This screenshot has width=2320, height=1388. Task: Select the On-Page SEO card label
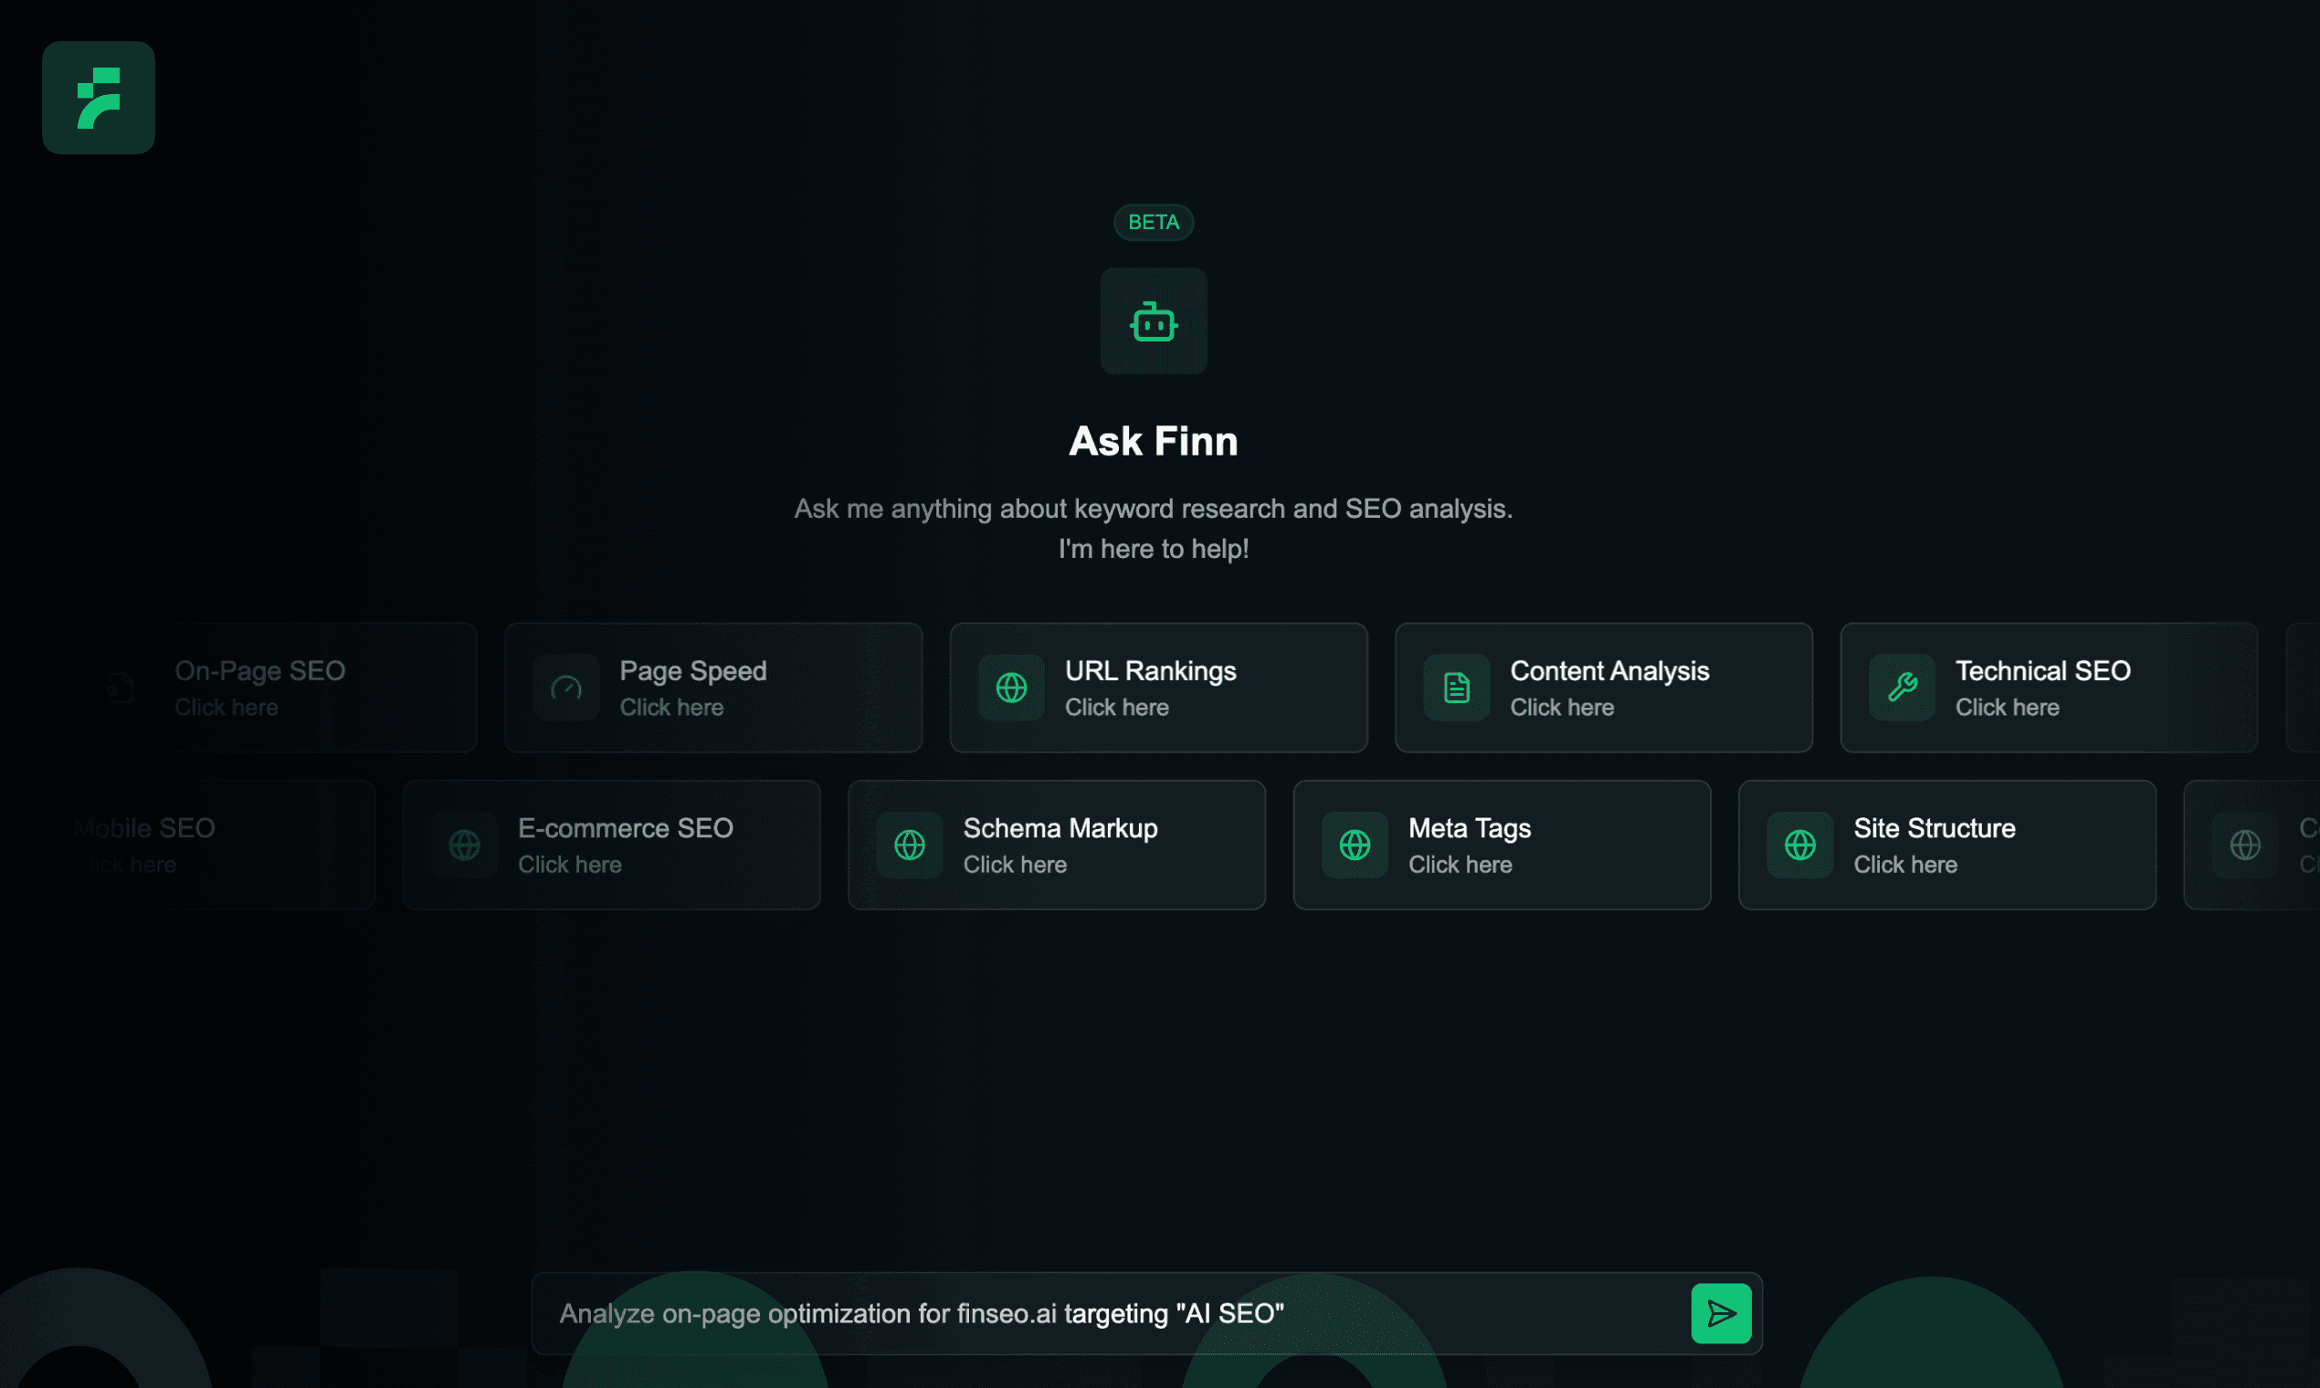click(x=260, y=670)
